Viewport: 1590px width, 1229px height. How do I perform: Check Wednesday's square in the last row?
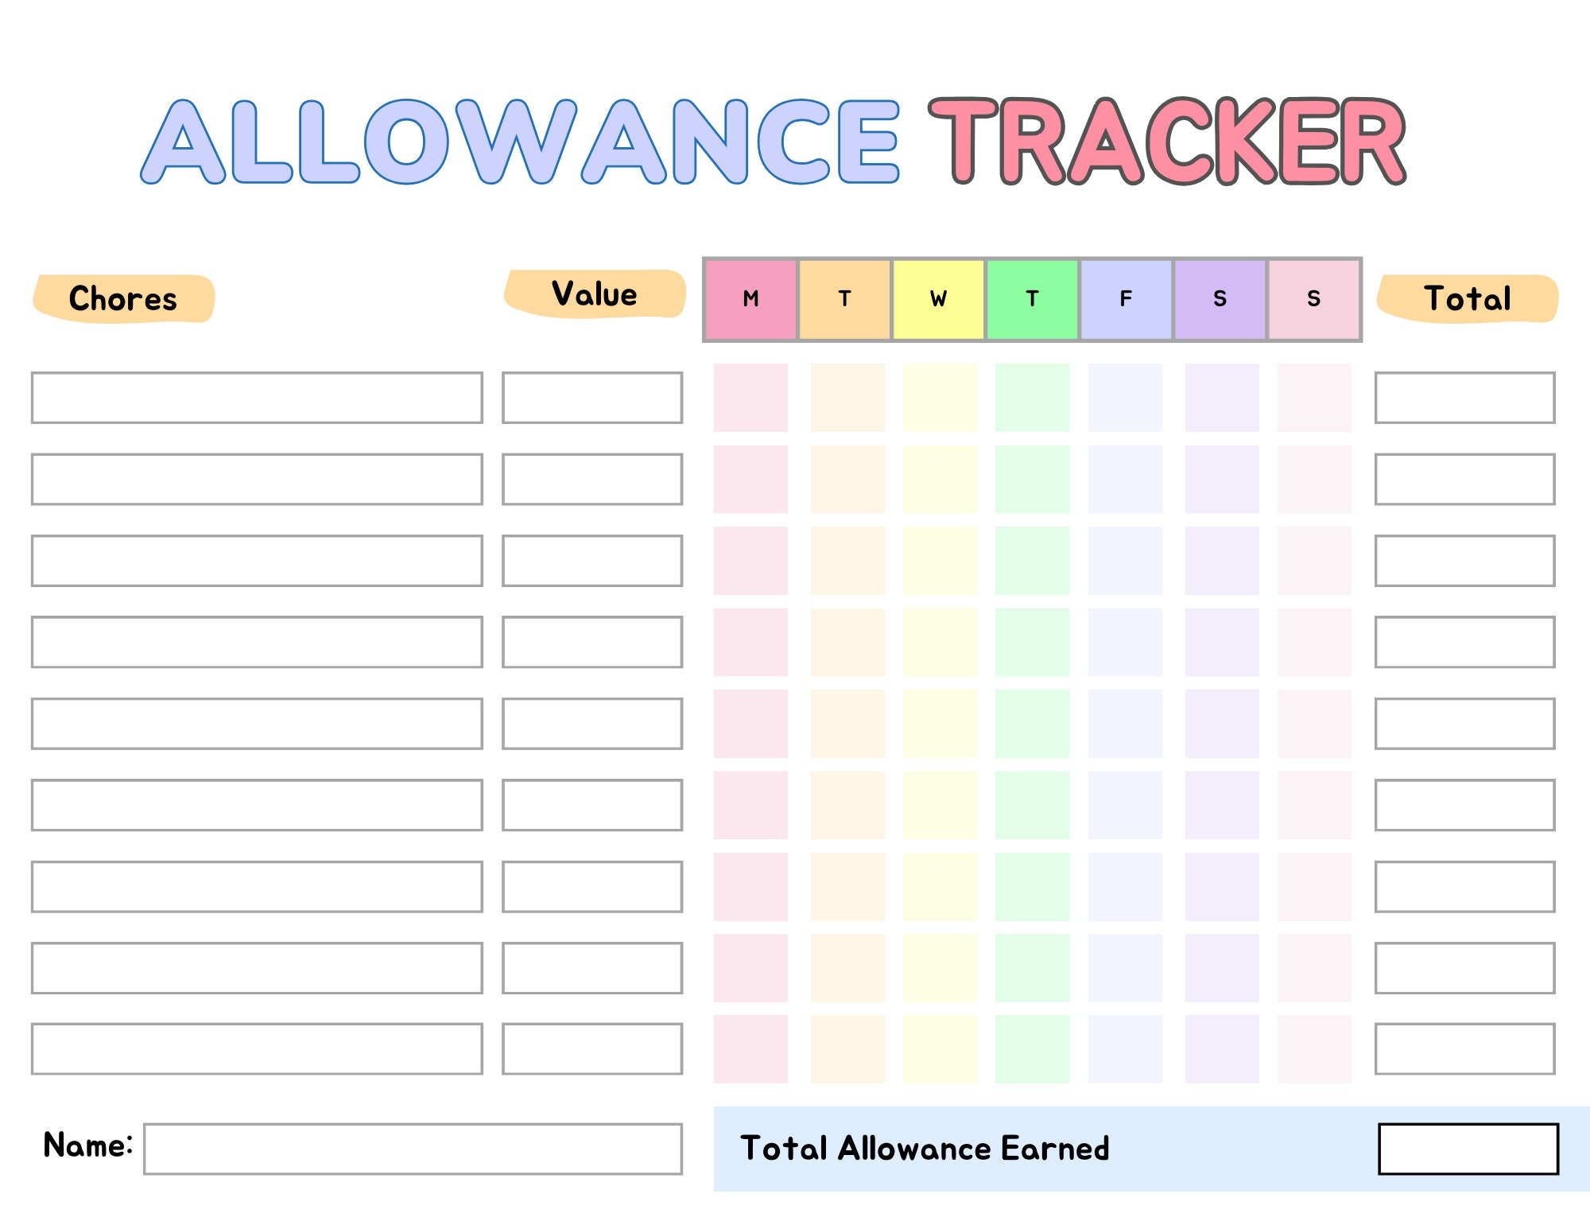pyautogui.click(x=940, y=1048)
